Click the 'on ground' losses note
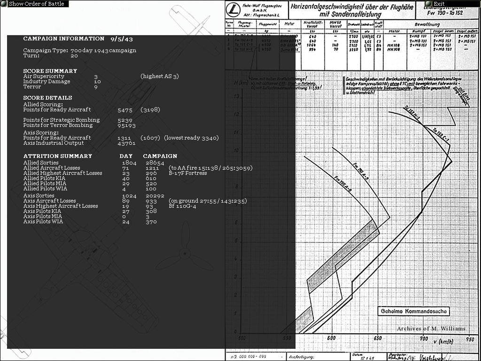This screenshot has height=361, width=481. pos(208,201)
